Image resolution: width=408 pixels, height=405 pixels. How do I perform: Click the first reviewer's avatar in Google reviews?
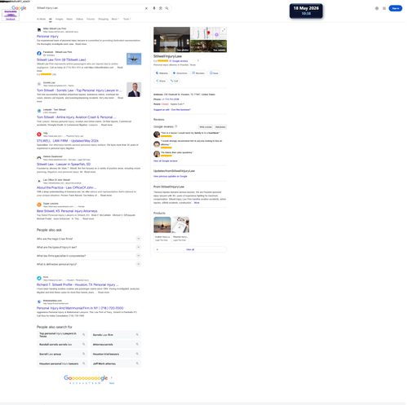[157, 134]
